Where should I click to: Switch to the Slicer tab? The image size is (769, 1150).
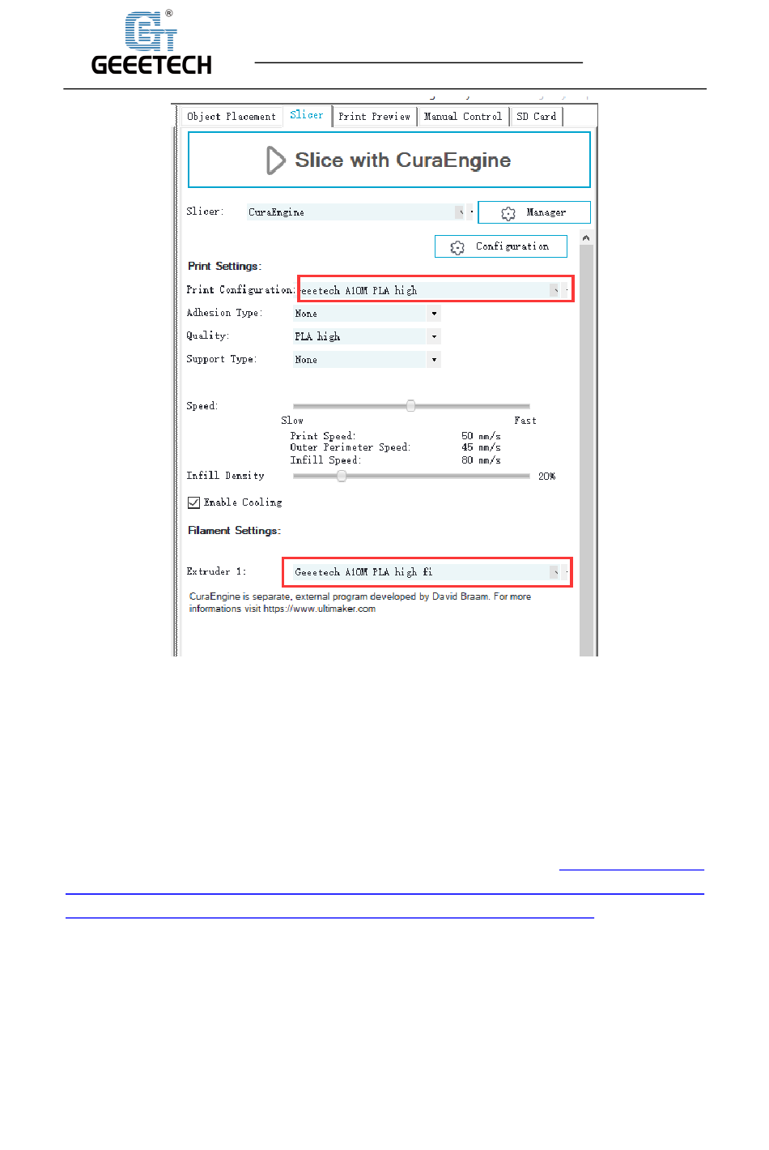point(307,116)
